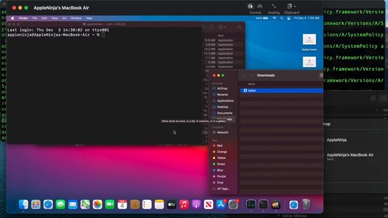The image size is (388, 218).
Task: Open System Preferences from the Dock
Action: pyautogui.click(x=233, y=205)
